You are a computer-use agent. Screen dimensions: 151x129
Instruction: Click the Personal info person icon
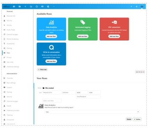tap(5, 16)
